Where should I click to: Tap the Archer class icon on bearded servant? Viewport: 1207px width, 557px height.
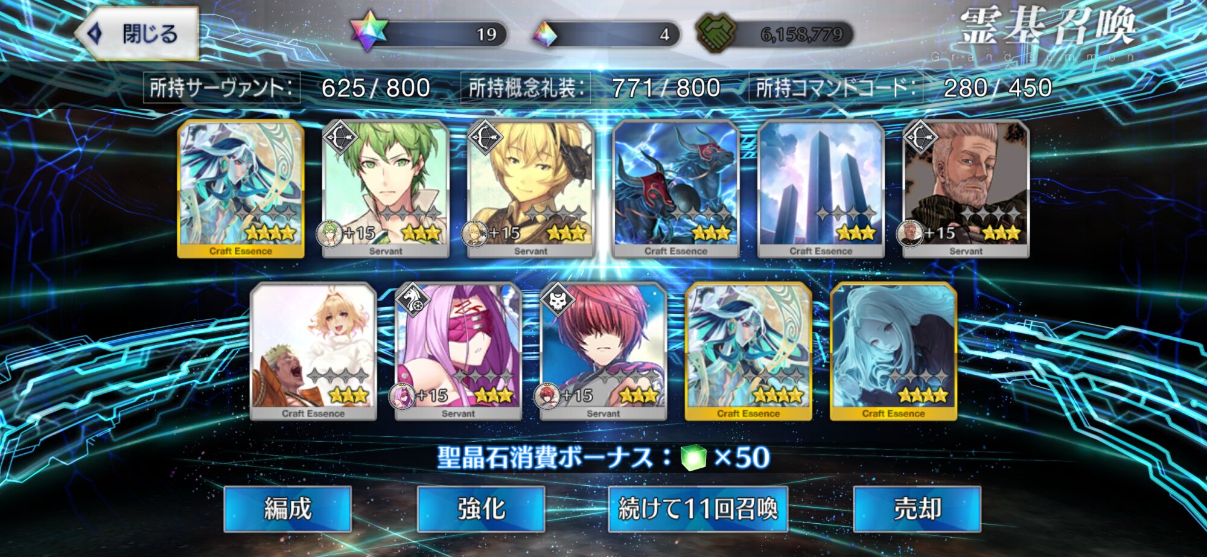click(x=920, y=137)
